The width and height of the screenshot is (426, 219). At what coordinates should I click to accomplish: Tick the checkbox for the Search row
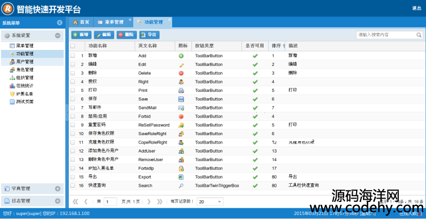click(x=73, y=186)
